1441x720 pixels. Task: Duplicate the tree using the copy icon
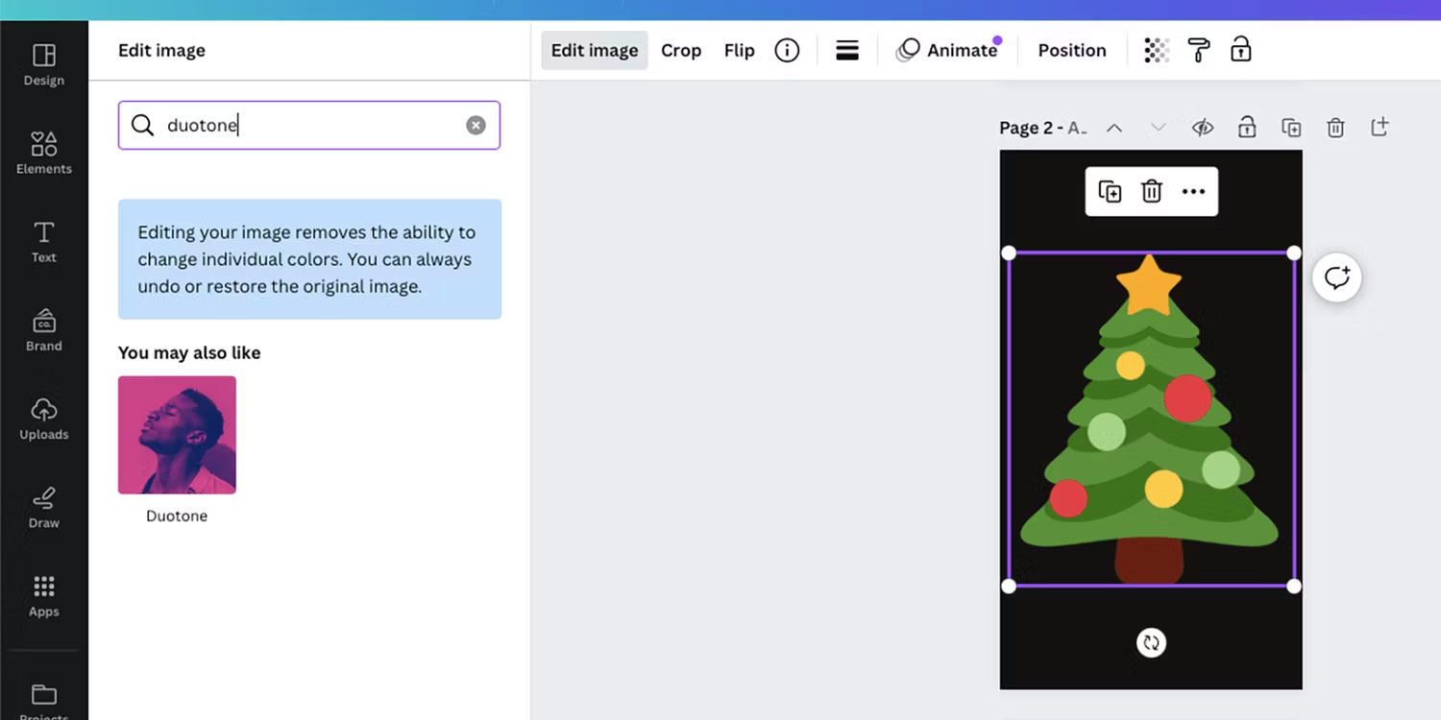click(x=1110, y=191)
